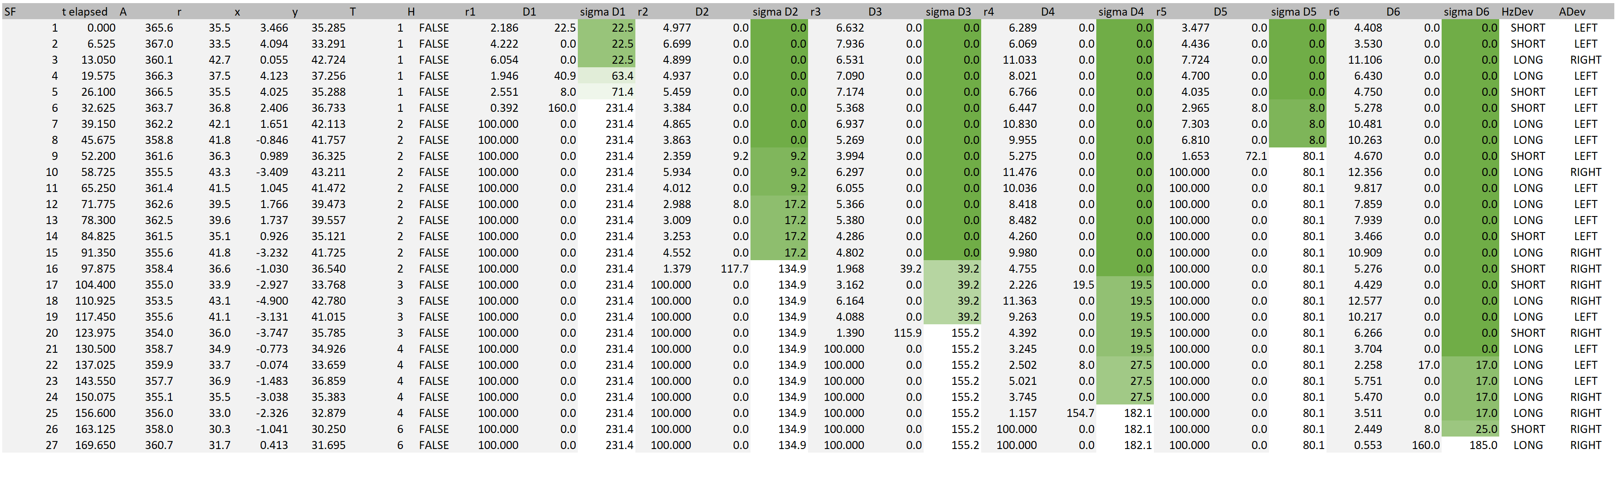Select the cell containing 72.1
The width and height of the screenshot is (1617, 490).
[x=1256, y=157]
